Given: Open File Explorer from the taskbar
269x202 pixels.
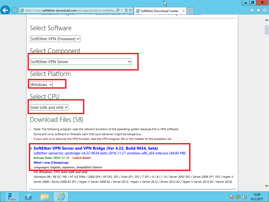Looking at the screenshot, I should point(45,196).
